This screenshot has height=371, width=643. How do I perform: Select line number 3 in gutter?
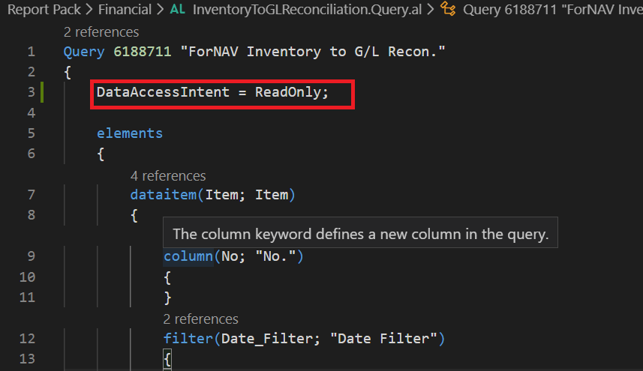[31, 93]
